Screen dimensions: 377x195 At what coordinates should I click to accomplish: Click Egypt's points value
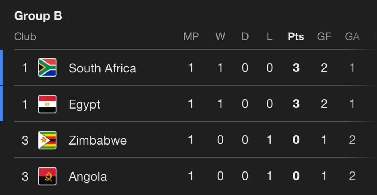pos(296,104)
